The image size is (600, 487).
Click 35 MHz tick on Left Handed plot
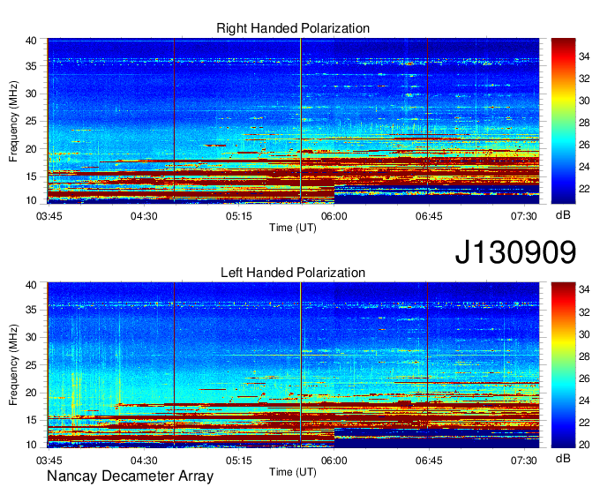click(x=31, y=310)
